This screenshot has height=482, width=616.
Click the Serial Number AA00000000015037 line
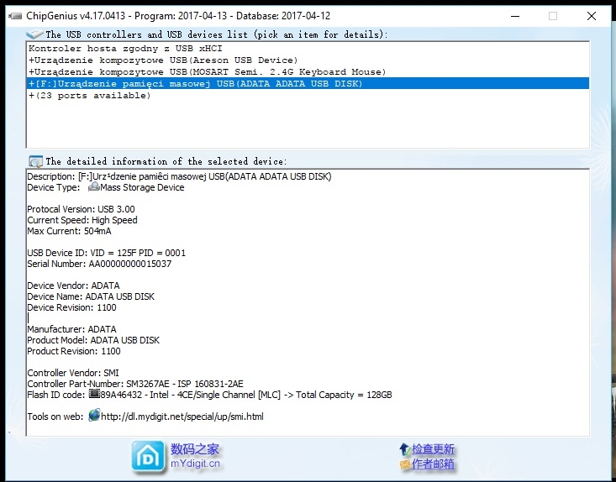(x=99, y=264)
